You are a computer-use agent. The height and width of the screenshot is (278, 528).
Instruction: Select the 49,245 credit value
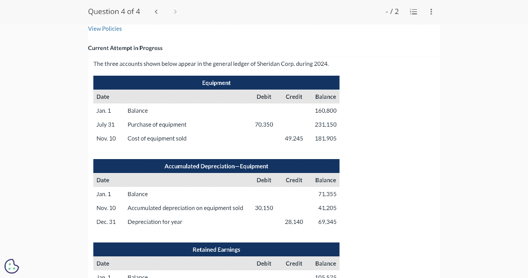click(294, 138)
